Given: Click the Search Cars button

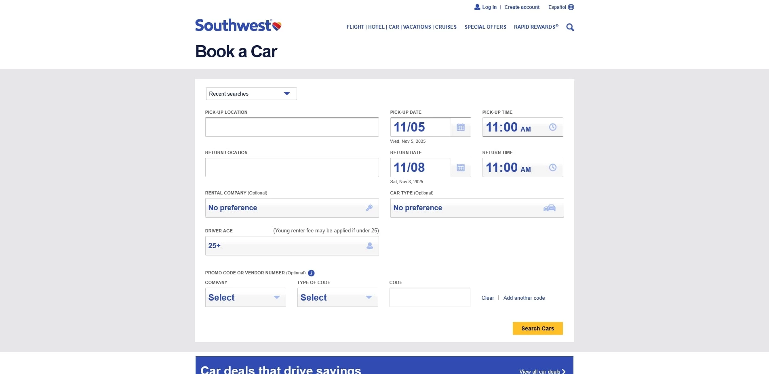Looking at the screenshot, I should click(x=537, y=328).
